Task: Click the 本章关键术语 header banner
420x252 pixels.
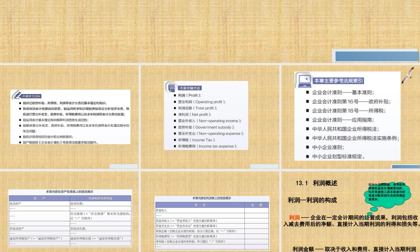Action: pos(190,87)
